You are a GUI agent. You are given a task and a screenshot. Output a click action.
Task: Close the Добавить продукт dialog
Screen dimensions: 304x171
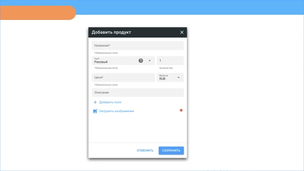(181, 32)
